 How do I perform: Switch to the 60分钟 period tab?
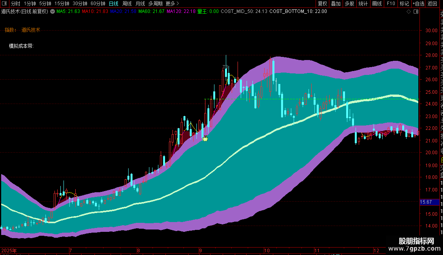tap(98, 4)
